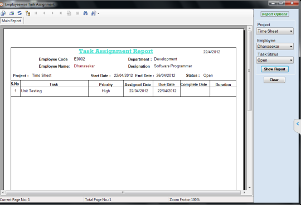Click the horizontal scrollbar left arrow
Viewport: 301px width, 205px height.
tap(3, 192)
